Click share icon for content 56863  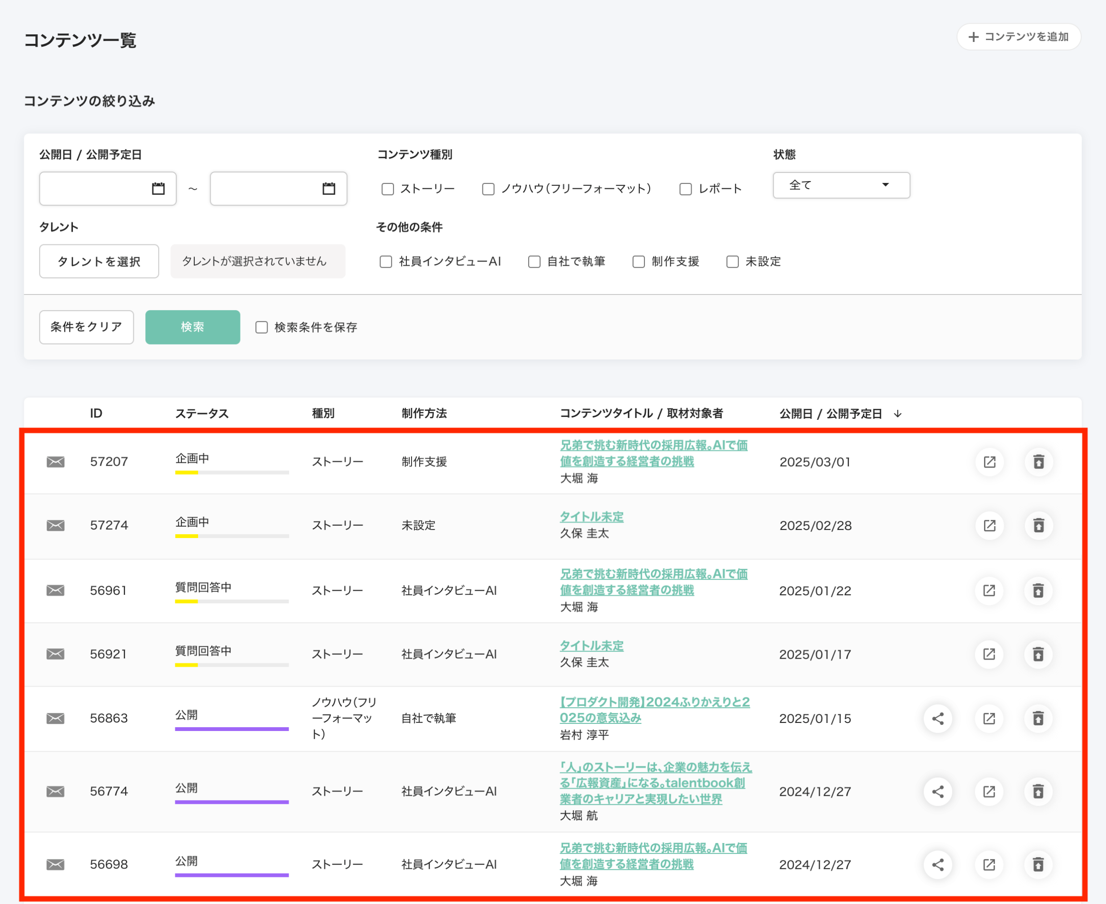point(938,719)
